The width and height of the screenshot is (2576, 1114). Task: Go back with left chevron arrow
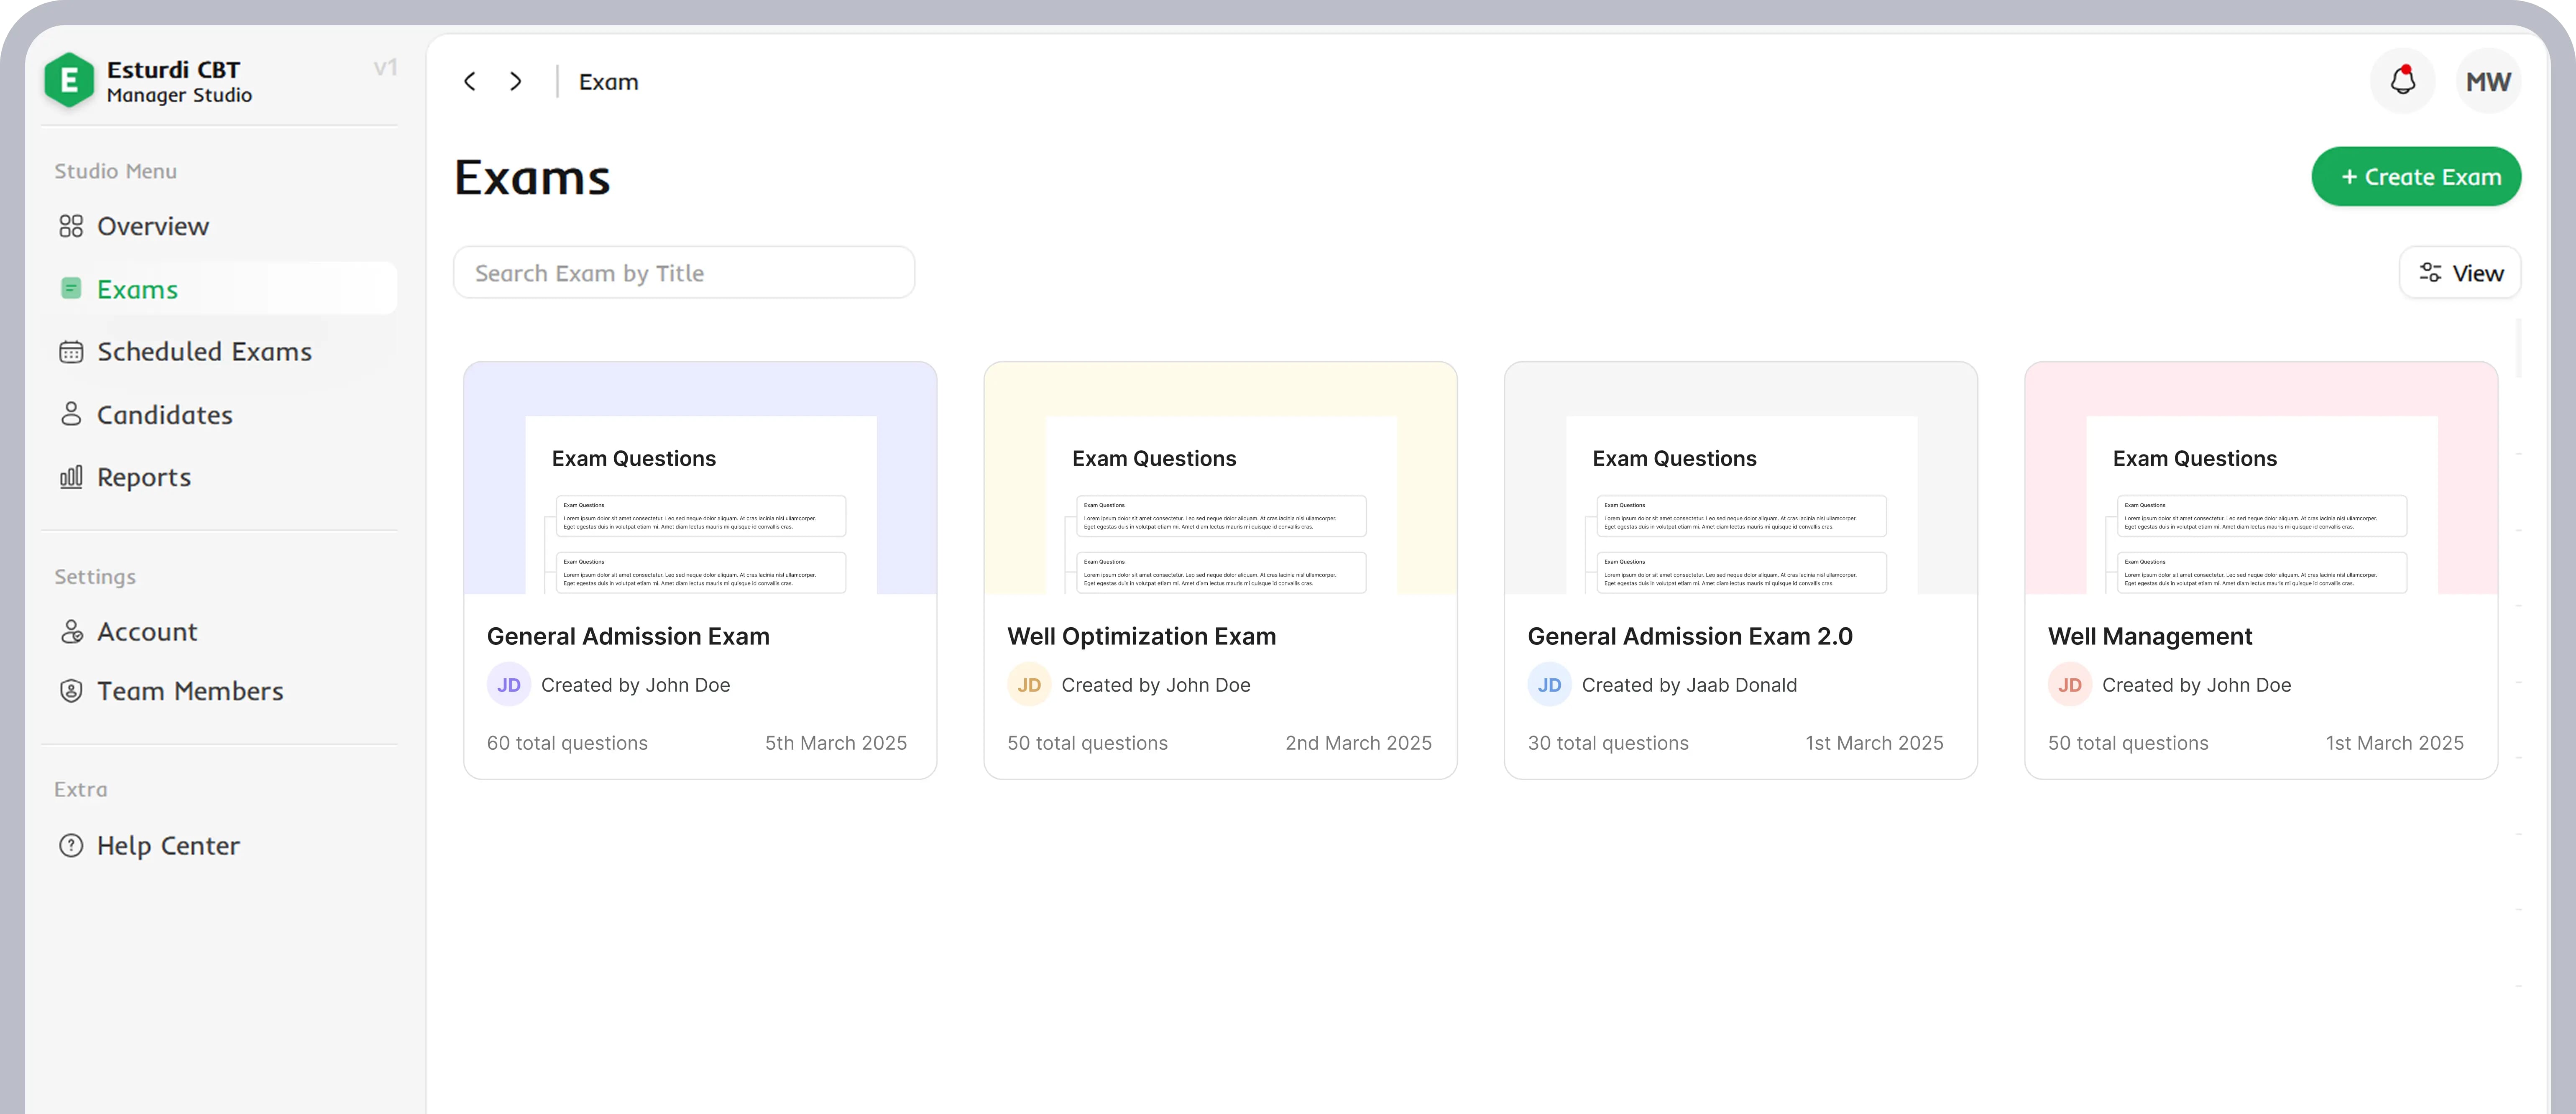[470, 81]
